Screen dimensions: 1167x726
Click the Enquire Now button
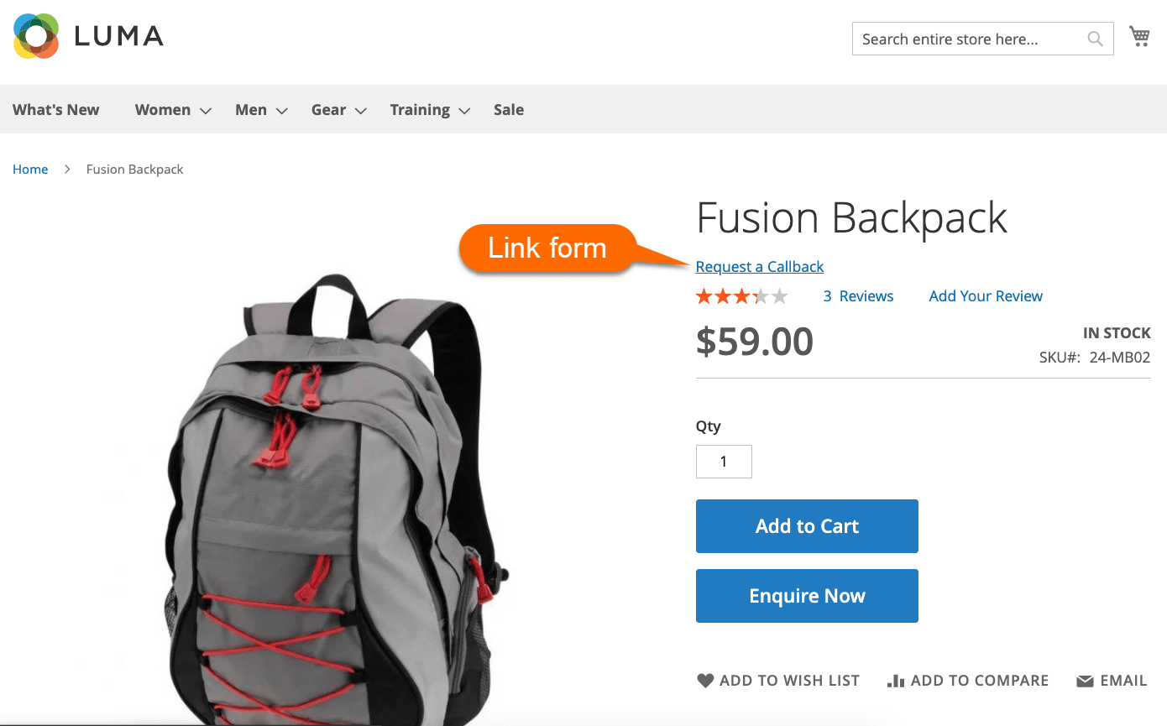(x=807, y=596)
